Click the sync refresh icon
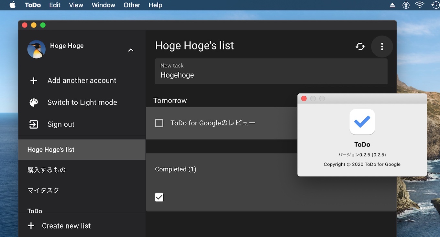 tap(360, 47)
